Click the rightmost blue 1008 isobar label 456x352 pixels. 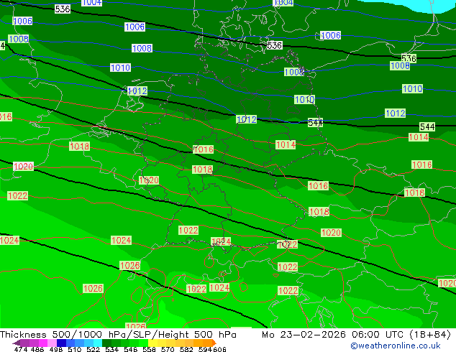400,66
